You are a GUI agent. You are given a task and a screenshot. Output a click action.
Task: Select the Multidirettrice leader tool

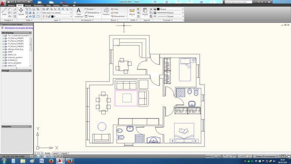tap(93, 13)
